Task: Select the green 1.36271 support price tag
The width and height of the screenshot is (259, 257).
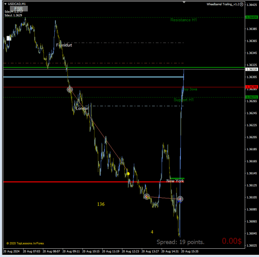Action: [x=251, y=97]
